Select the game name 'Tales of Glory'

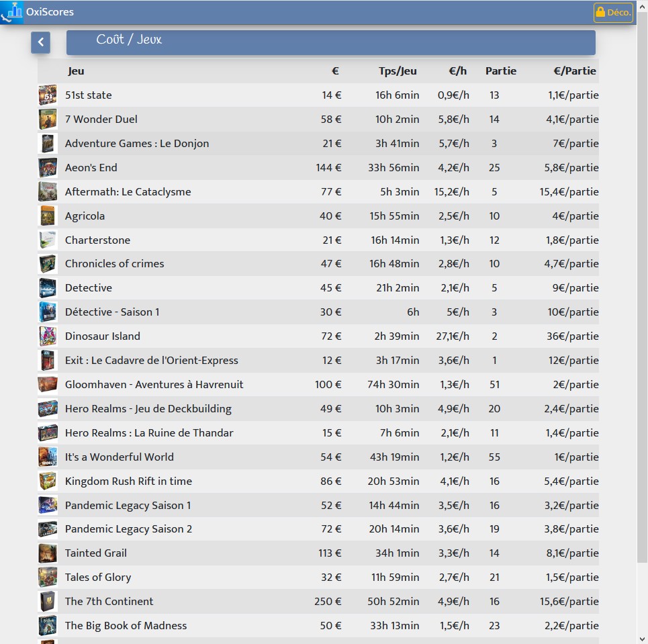98,578
